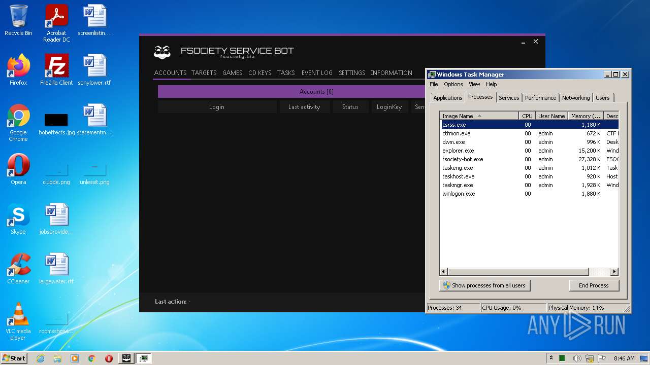Launch Skype desktop shortcut

[18, 219]
